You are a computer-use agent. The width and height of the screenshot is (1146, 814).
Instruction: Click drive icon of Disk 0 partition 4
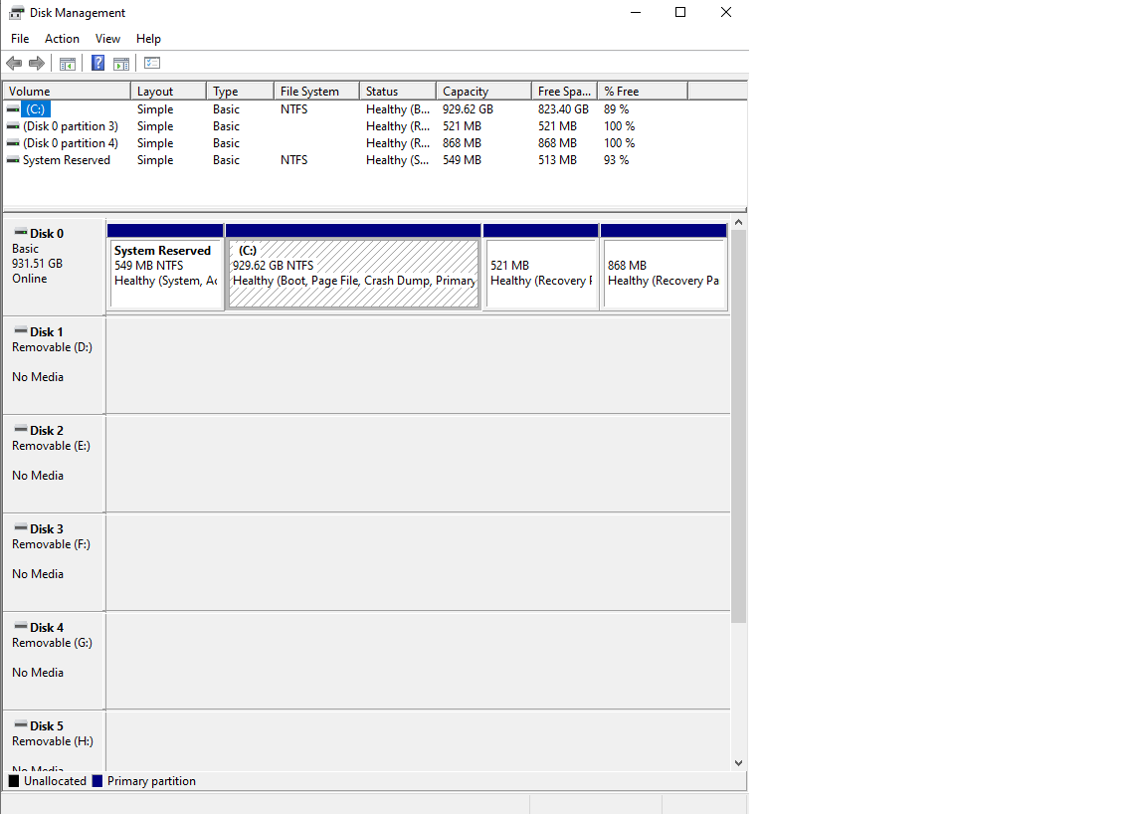pos(13,142)
